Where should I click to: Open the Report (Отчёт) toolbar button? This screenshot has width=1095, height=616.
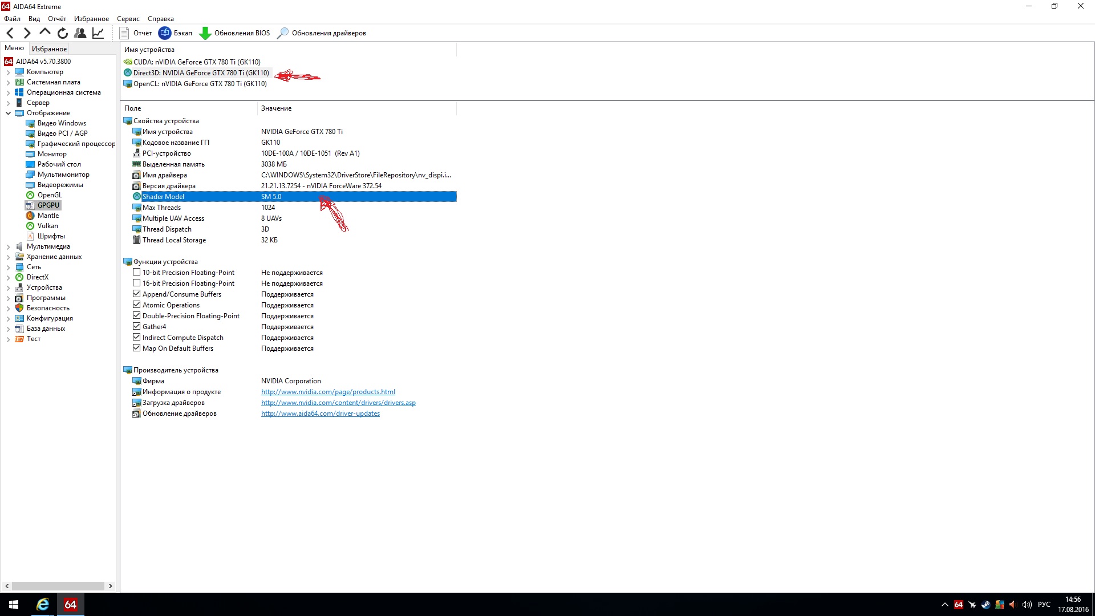[x=136, y=33]
